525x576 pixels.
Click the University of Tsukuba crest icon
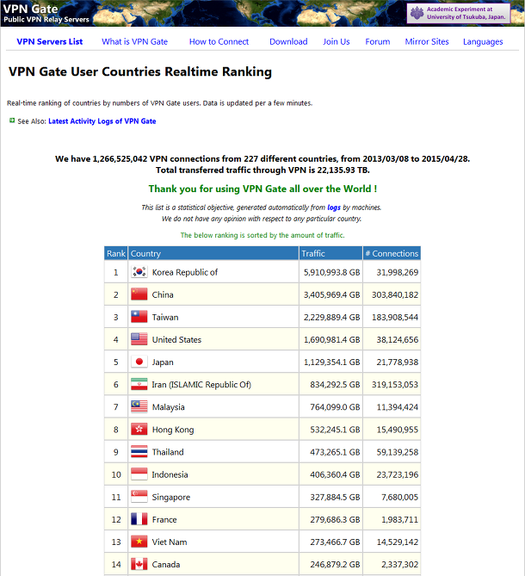tap(417, 13)
